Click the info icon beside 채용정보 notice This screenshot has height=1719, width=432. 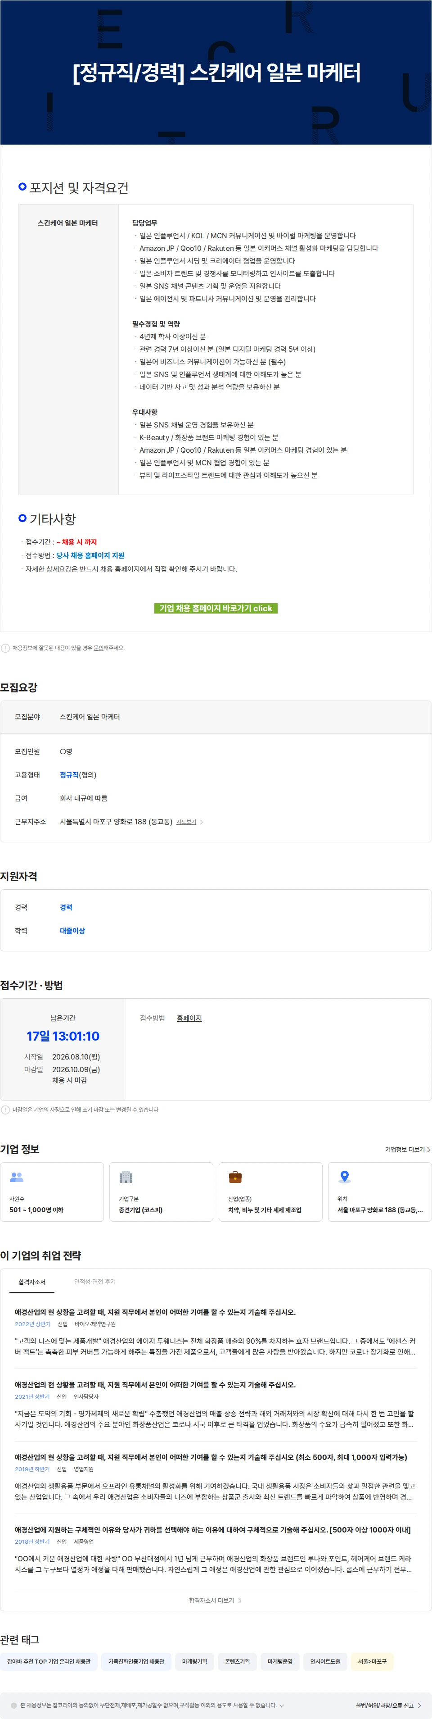[x=5, y=648]
